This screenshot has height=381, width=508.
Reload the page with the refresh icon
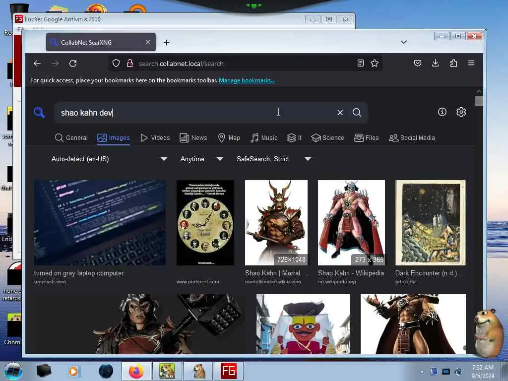(x=73, y=63)
